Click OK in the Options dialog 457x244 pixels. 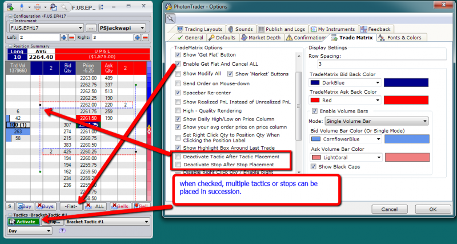pyautogui.click(x=433, y=209)
